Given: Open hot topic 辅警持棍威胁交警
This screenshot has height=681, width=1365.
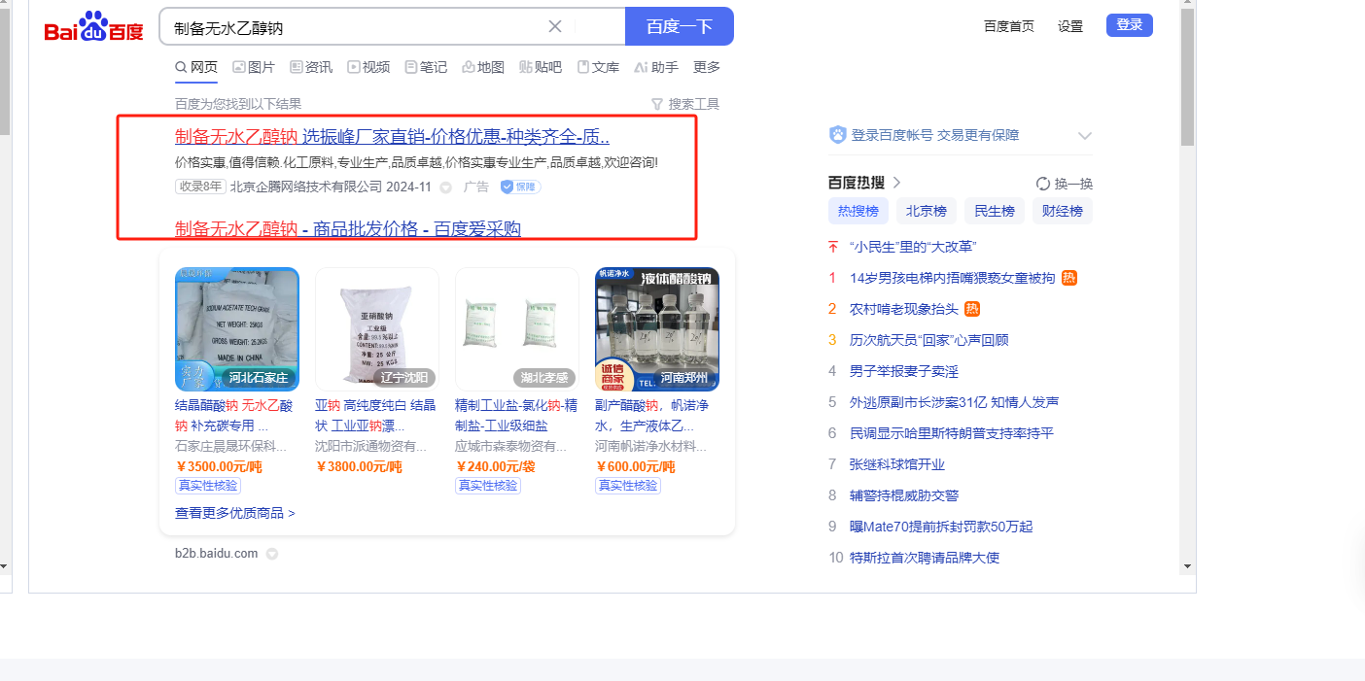Looking at the screenshot, I should pos(904,495).
